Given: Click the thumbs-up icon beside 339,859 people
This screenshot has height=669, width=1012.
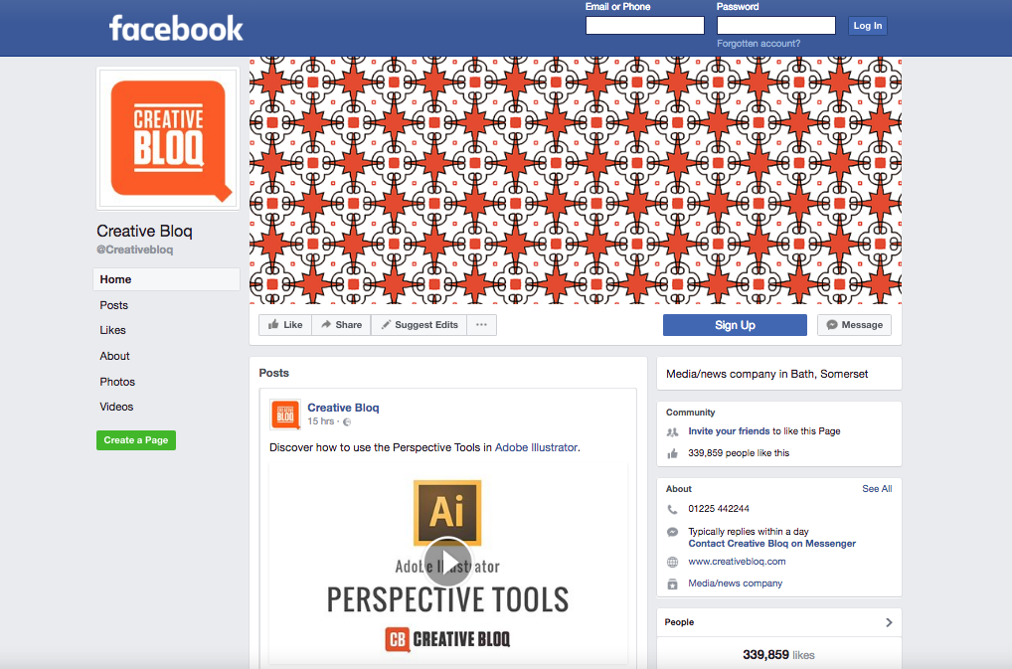Looking at the screenshot, I should click(x=672, y=453).
